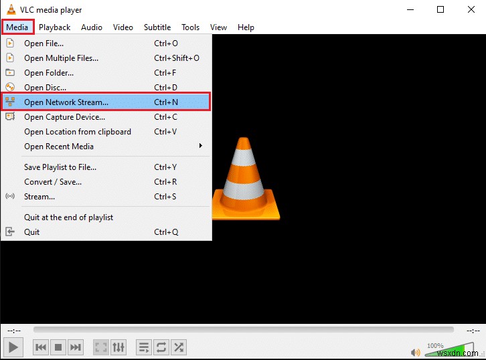Toggle loop repeat mode

click(x=161, y=347)
